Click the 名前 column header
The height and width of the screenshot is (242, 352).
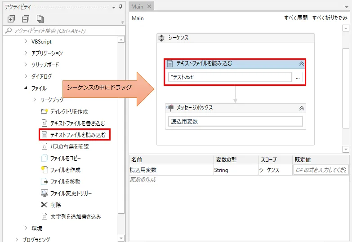(x=172, y=160)
